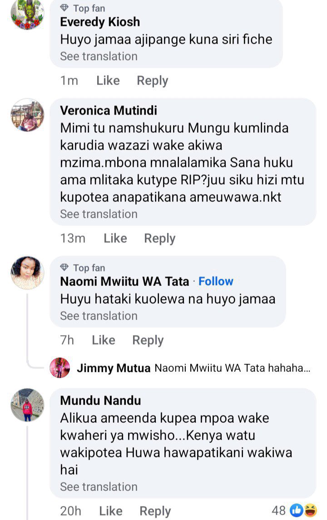Reply to Naomi Mwiitu WA Tata's comment
This screenshot has width=327, height=520.
(x=148, y=340)
